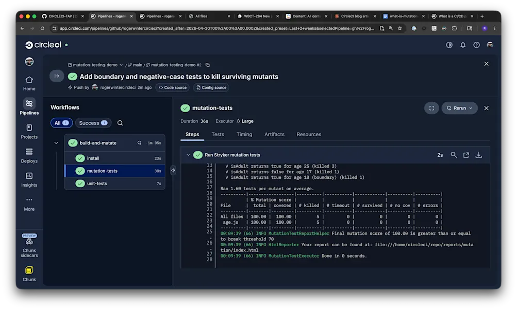Open the help question mark icon
The width and height of the screenshot is (517, 310).
point(476,45)
